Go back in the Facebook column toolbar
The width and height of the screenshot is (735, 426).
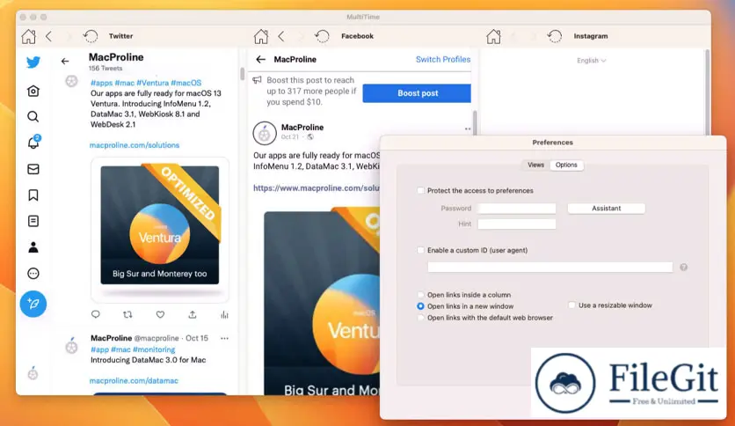tap(281, 36)
